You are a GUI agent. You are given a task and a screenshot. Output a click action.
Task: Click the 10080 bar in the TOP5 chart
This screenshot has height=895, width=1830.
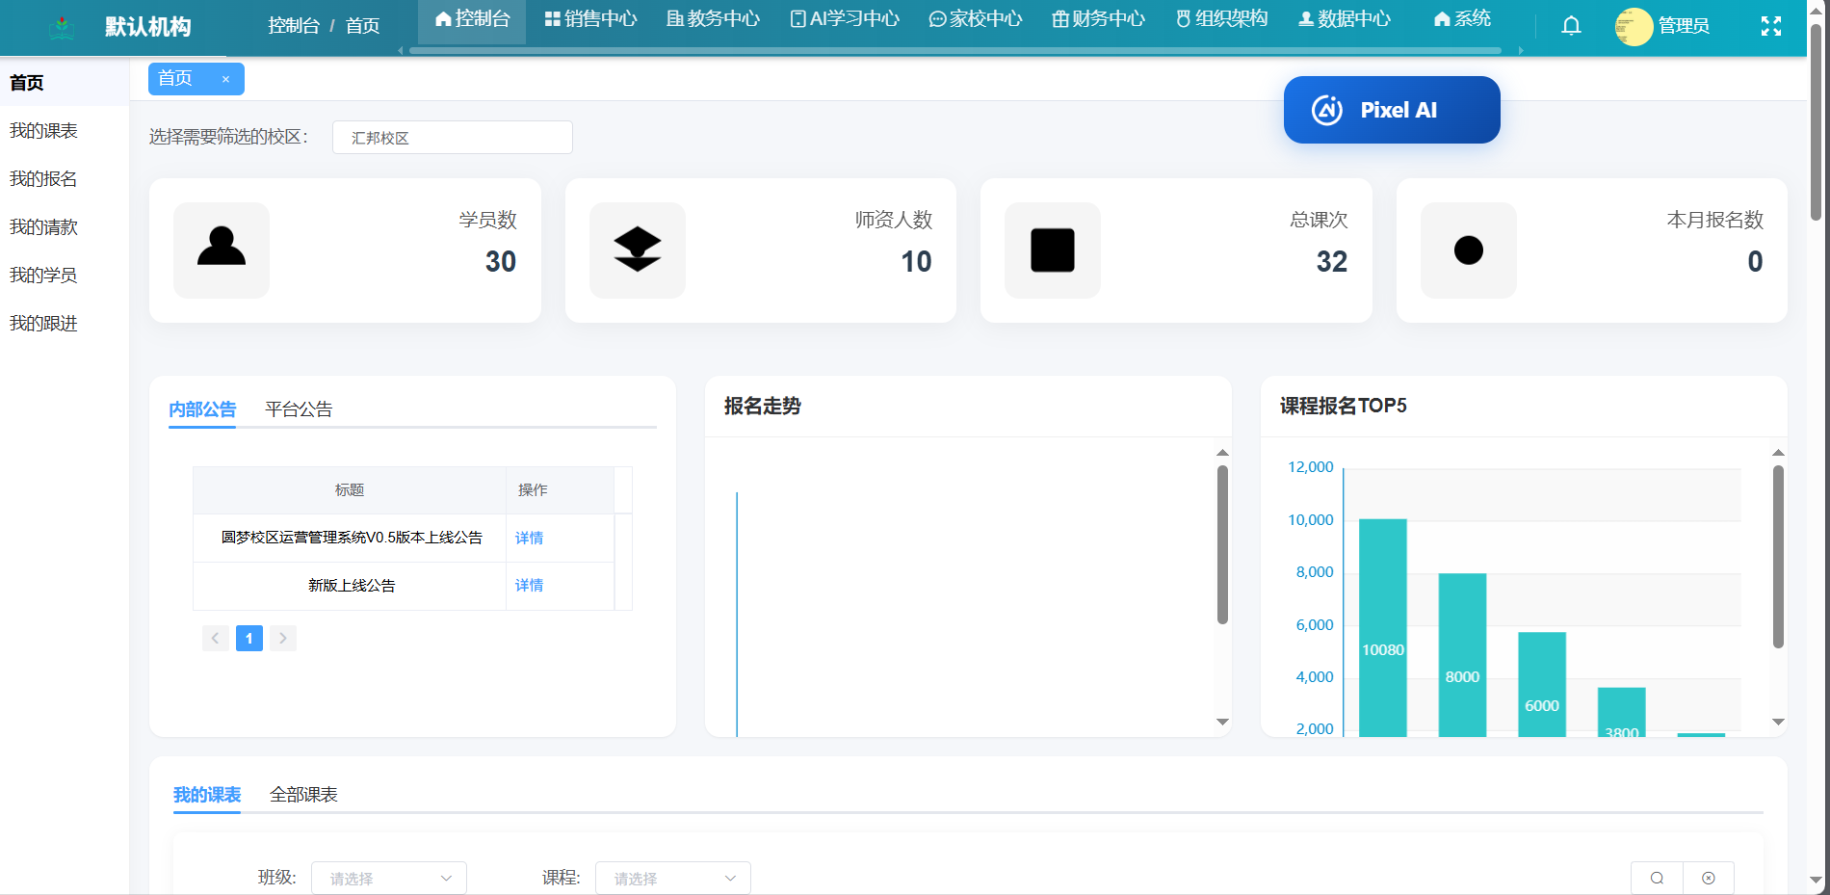[x=1382, y=626]
